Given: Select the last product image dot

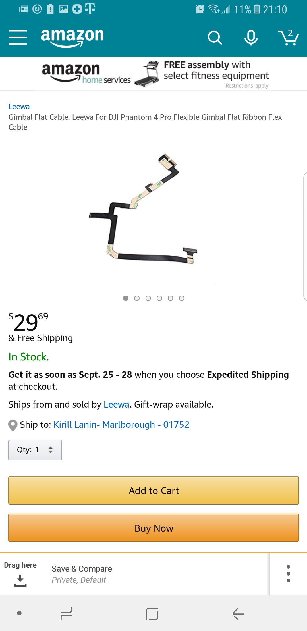Looking at the screenshot, I should pyautogui.click(x=182, y=298).
